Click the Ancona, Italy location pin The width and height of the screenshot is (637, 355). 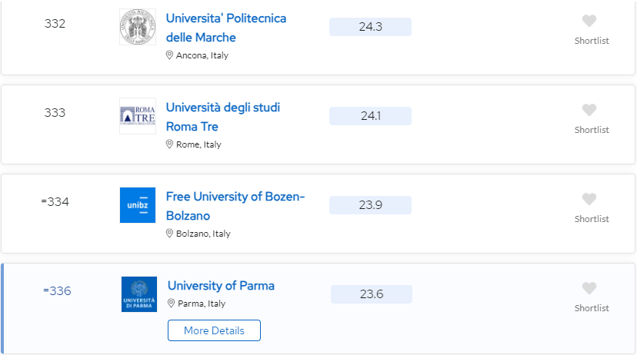point(169,55)
